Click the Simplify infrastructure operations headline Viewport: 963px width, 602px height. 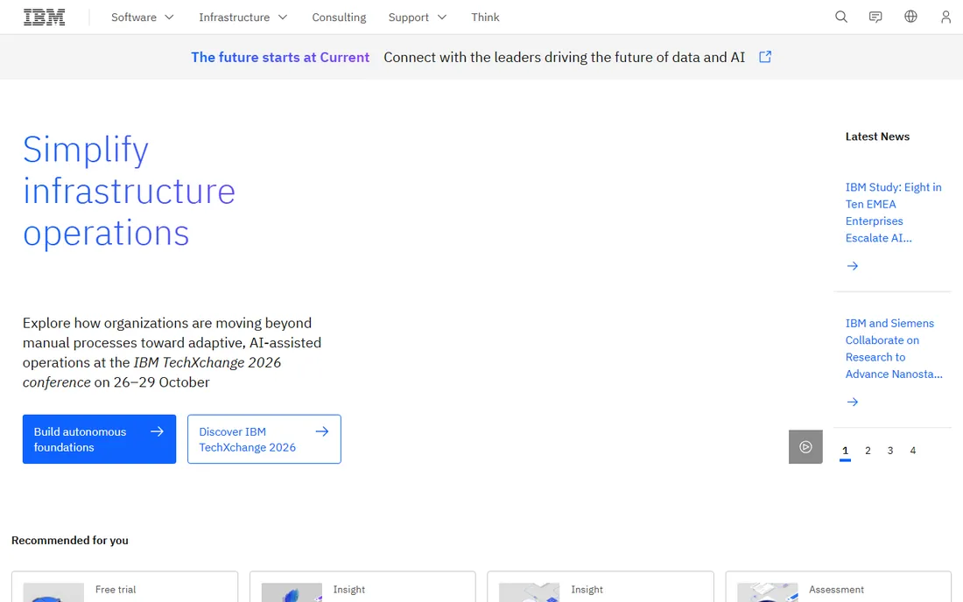click(129, 191)
